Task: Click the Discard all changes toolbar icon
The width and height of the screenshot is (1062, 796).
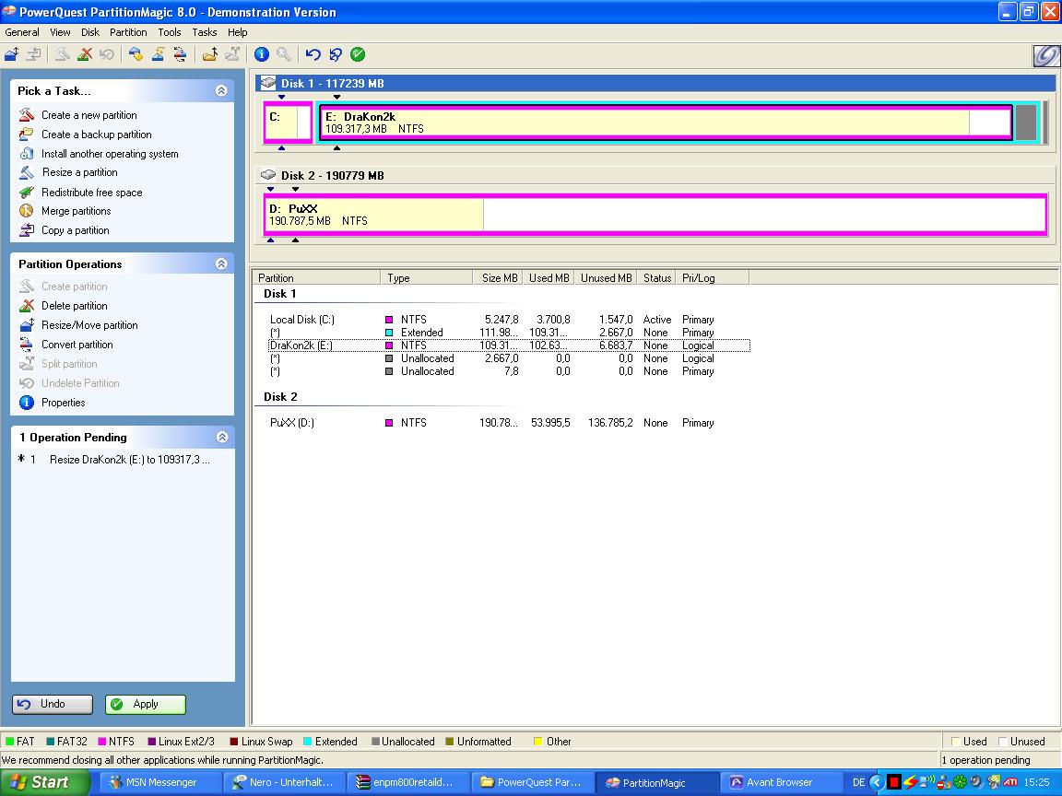Action: point(336,54)
